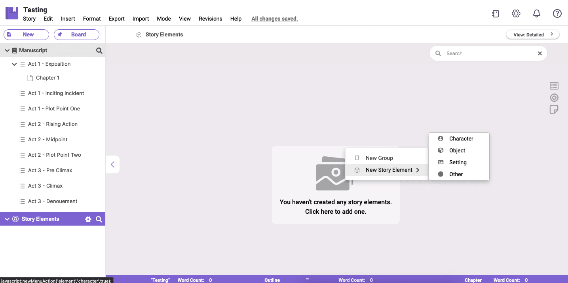The height and width of the screenshot is (283, 568).
Task: Open the Import menu
Action: (141, 19)
